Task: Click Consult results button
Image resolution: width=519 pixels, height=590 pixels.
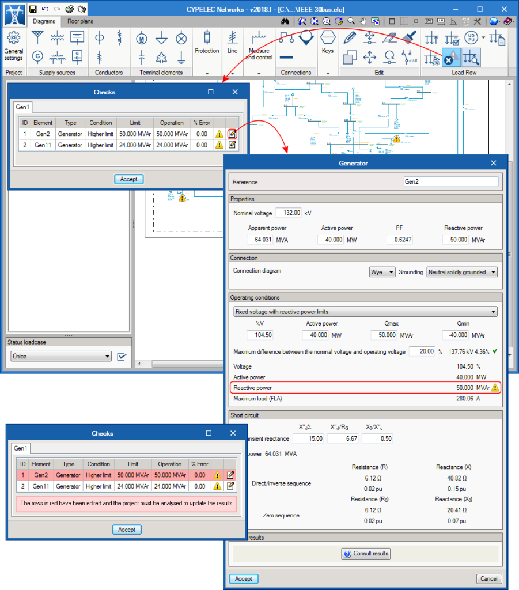Action: click(366, 554)
